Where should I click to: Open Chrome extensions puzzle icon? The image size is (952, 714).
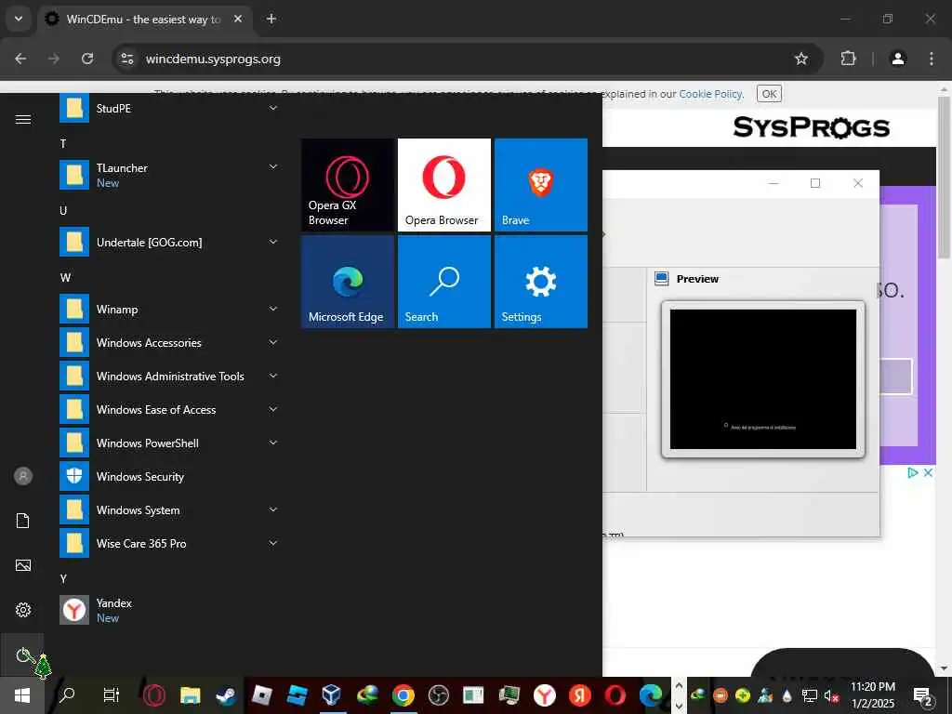848,59
